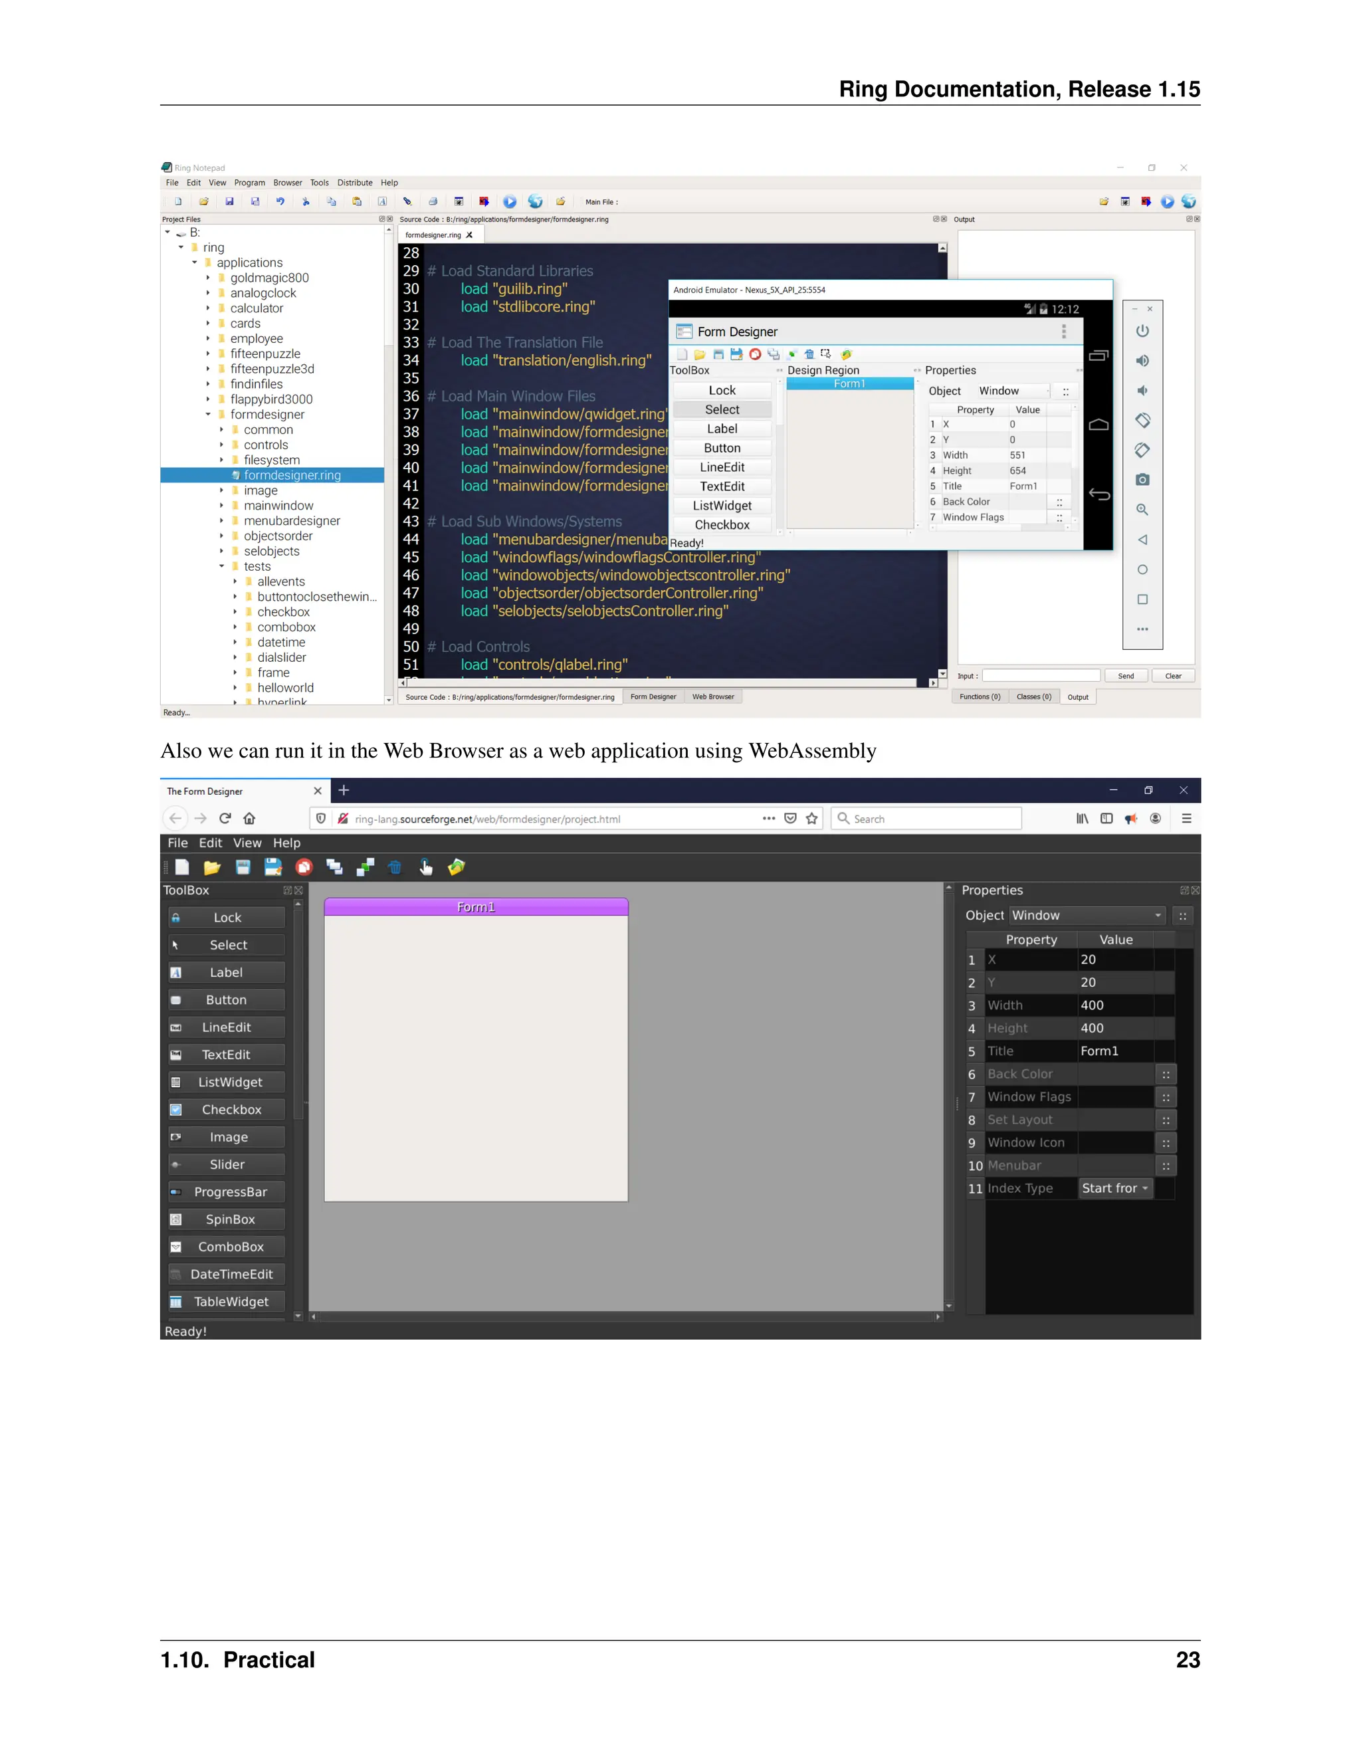The width and height of the screenshot is (1361, 1761).
Task: Click the trash Delete icon in web Form Designer toolbar
Action: [395, 867]
